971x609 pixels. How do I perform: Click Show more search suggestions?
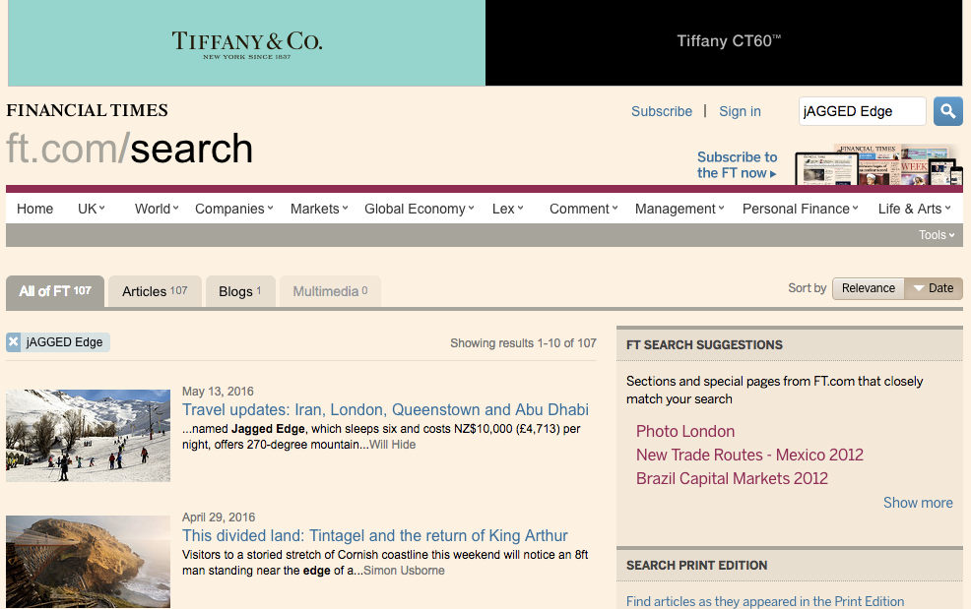click(918, 503)
